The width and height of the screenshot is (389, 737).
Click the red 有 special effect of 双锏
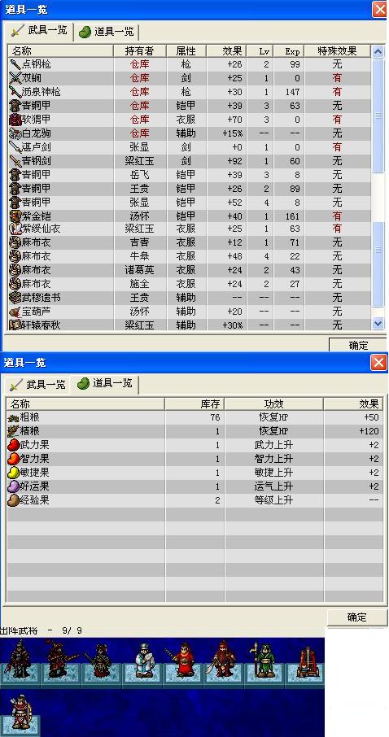[x=337, y=78]
